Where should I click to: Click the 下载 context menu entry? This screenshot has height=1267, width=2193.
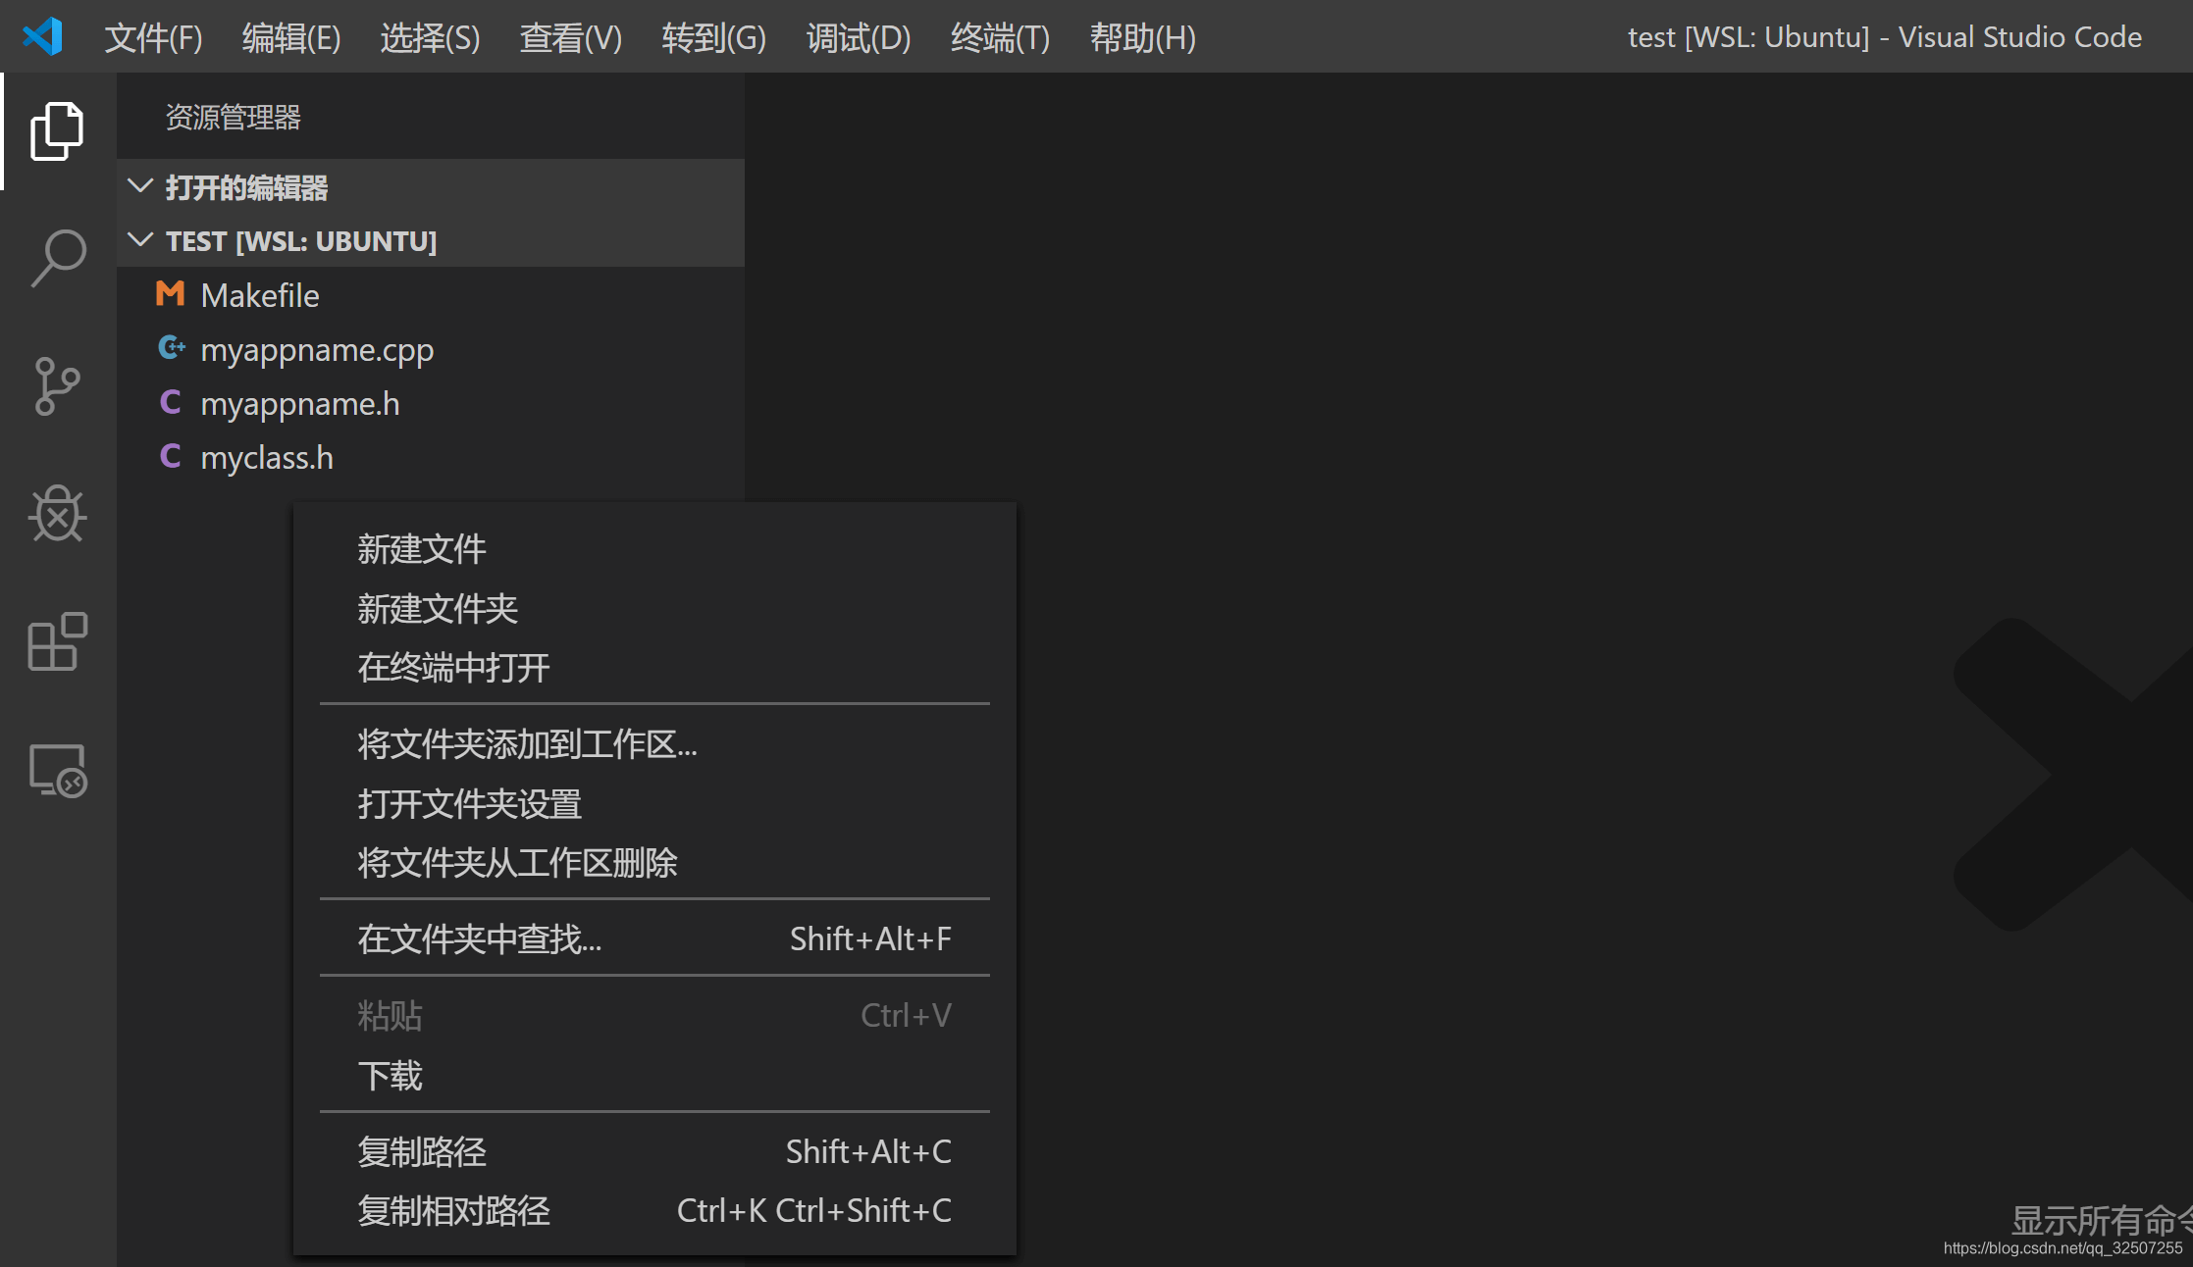click(654, 1076)
